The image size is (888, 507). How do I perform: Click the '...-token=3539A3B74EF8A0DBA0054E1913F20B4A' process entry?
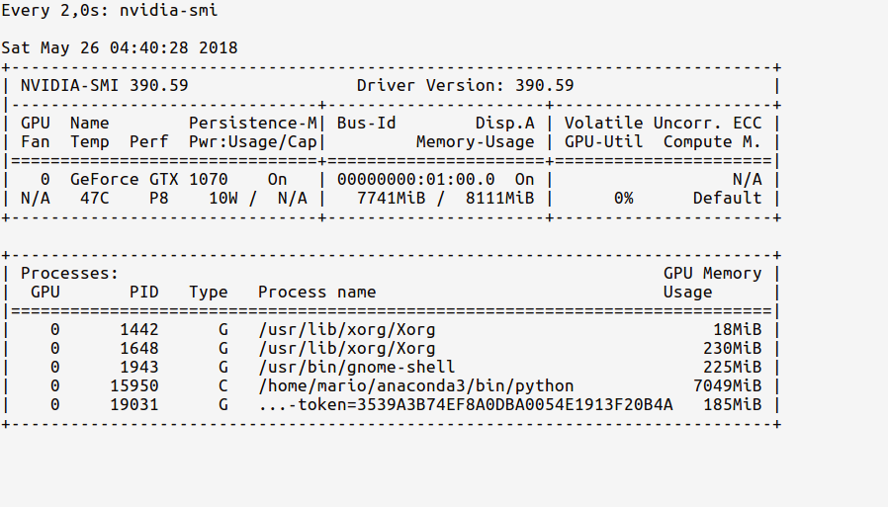tap(466, 405)
